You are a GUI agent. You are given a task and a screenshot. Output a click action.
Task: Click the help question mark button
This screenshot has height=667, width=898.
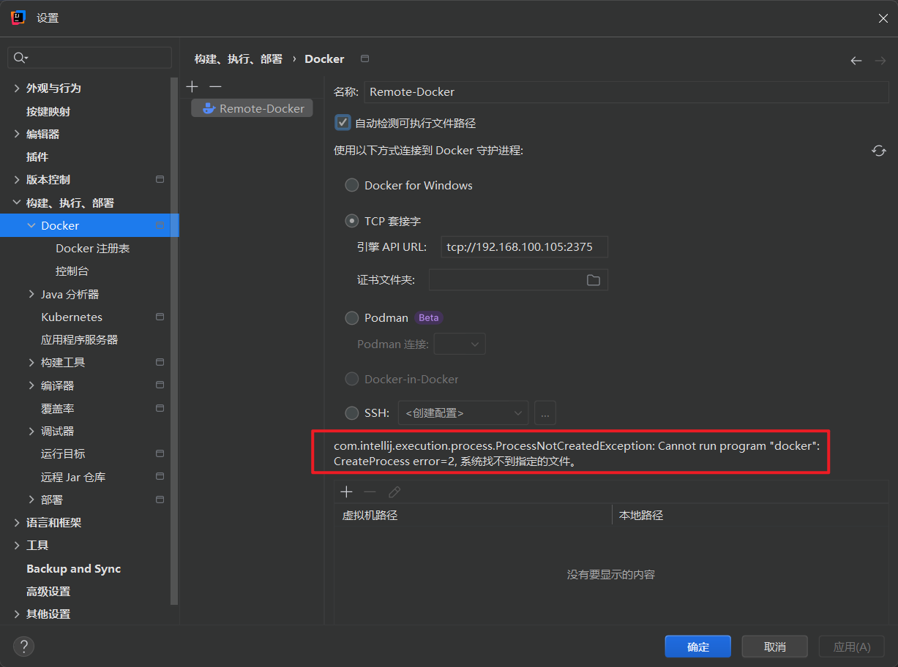coord(23,646)
